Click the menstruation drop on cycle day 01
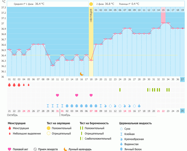 (9, 85)
